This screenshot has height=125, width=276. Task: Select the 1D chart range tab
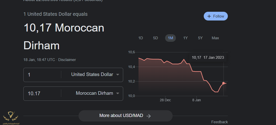141,38
